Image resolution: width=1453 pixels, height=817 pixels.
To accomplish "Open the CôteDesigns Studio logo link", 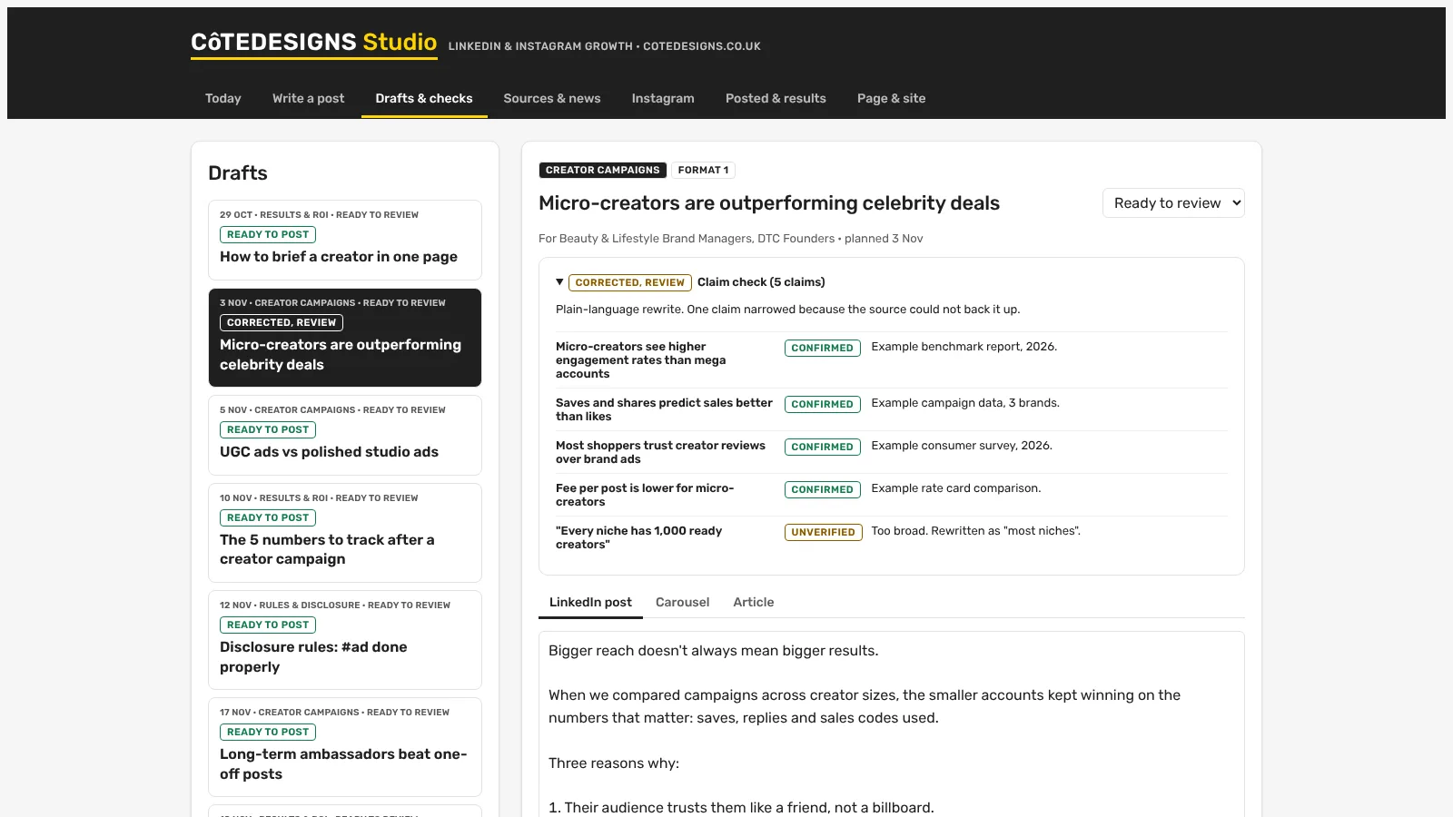I will click(313, 43).
